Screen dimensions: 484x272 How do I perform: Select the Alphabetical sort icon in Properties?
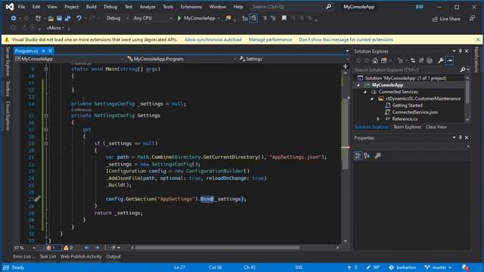367,156
